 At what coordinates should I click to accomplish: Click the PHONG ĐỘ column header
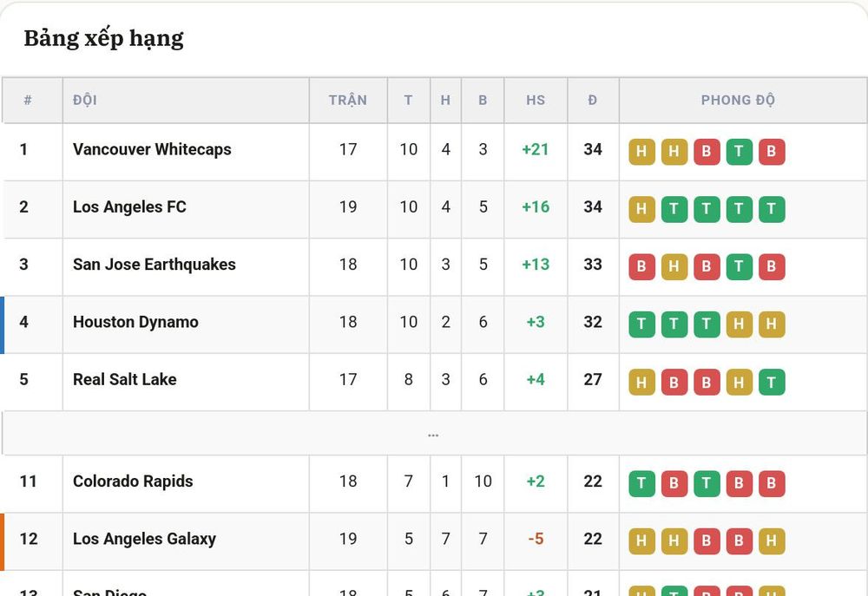738,100
